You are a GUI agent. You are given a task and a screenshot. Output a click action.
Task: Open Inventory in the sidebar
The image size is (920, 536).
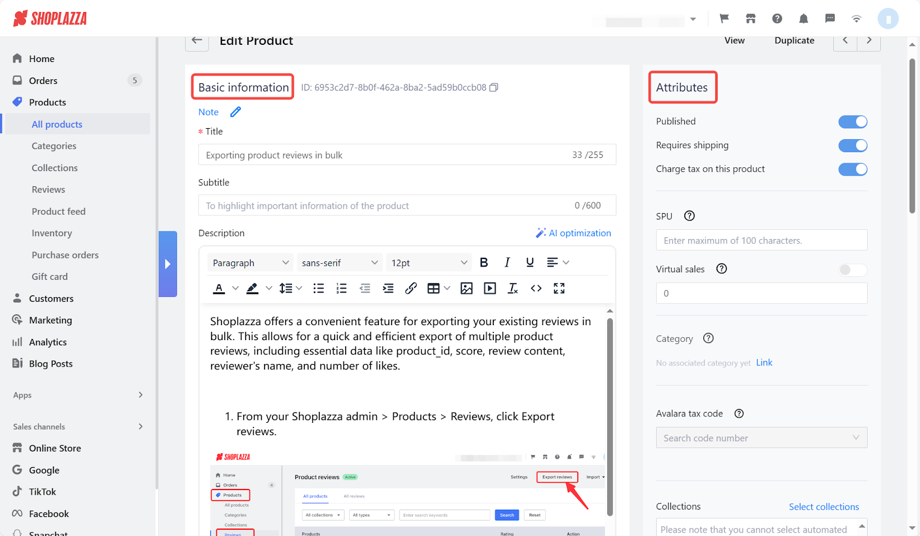click(x=52, y=233)
